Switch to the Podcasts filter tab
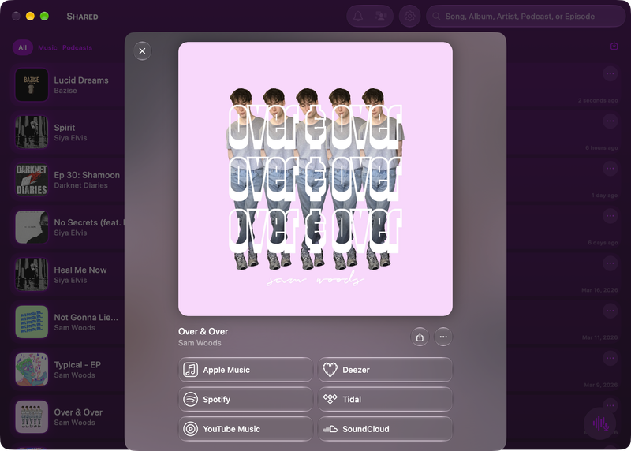 click(77, 47)
